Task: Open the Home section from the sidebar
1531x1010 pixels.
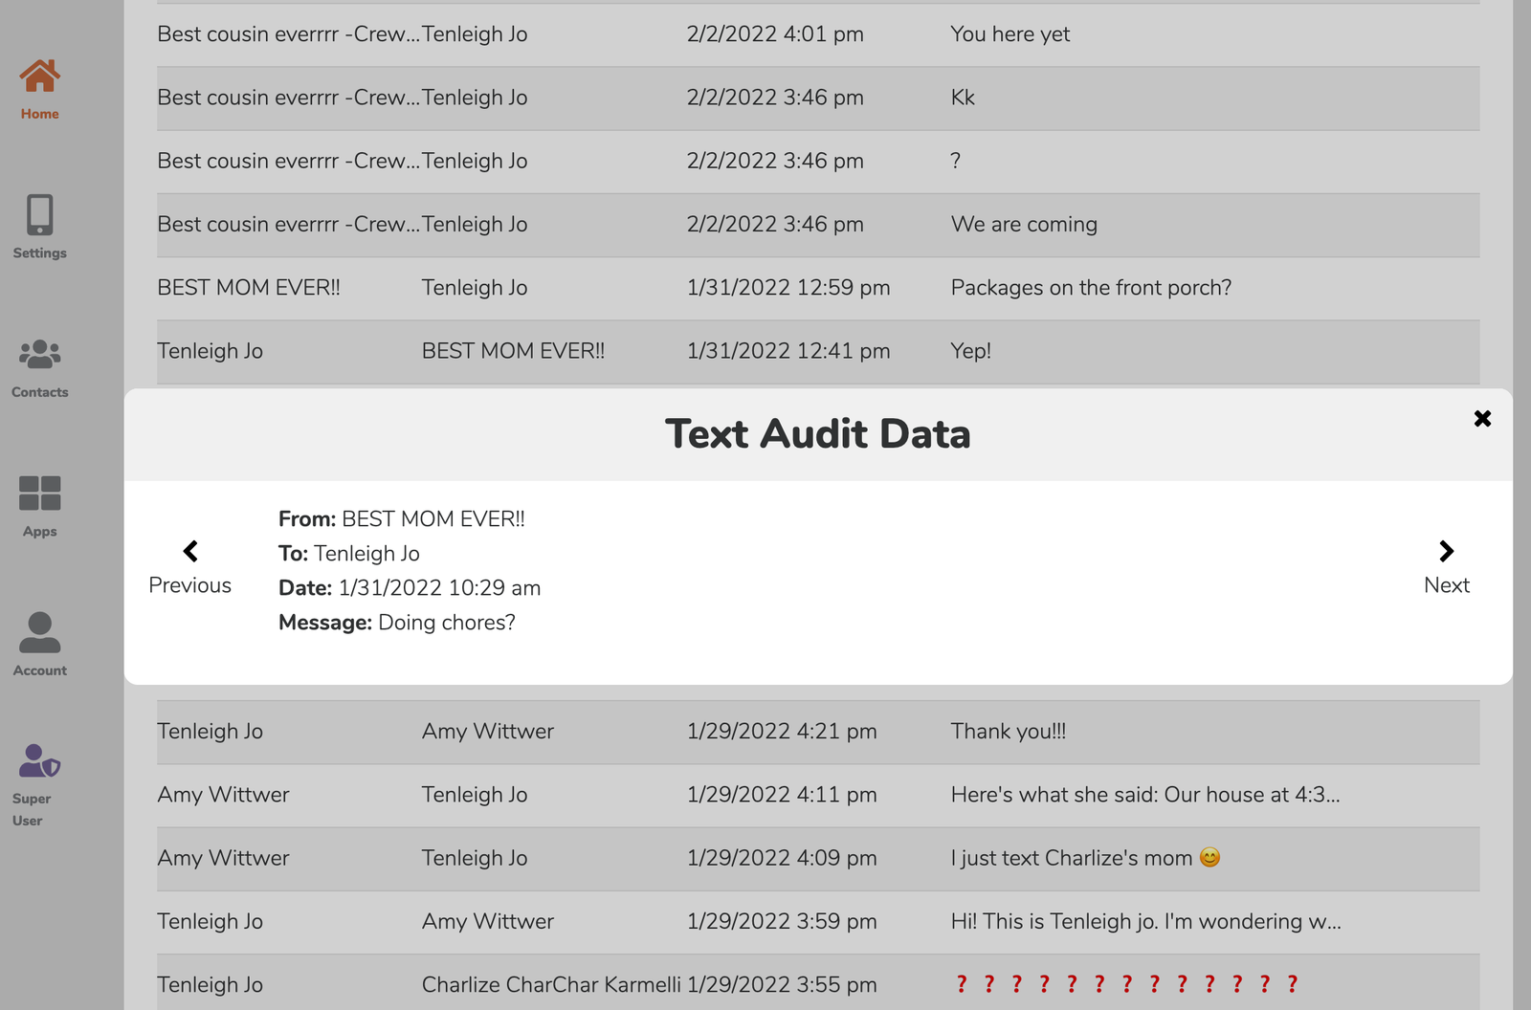Action: tap(38, 86)
